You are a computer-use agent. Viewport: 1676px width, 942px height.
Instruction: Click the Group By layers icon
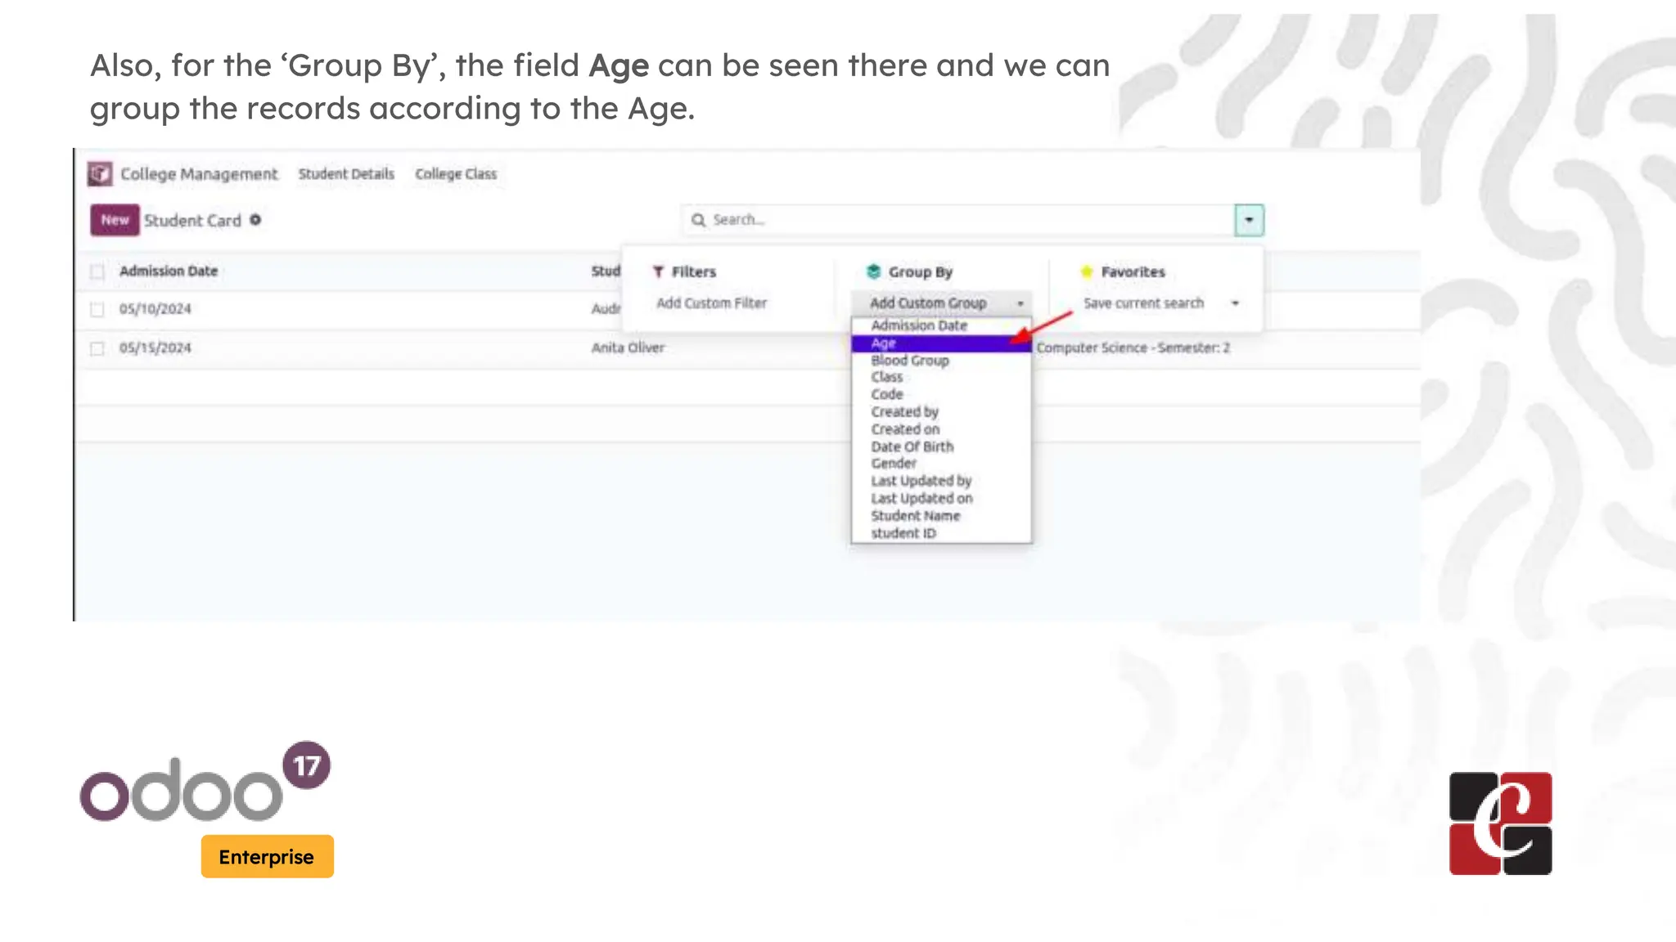click(x=873, y=271)
